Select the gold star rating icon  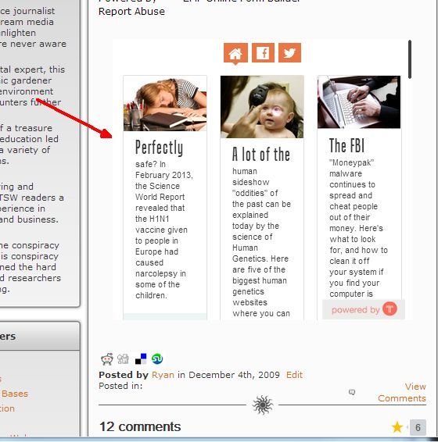(397, 427)
